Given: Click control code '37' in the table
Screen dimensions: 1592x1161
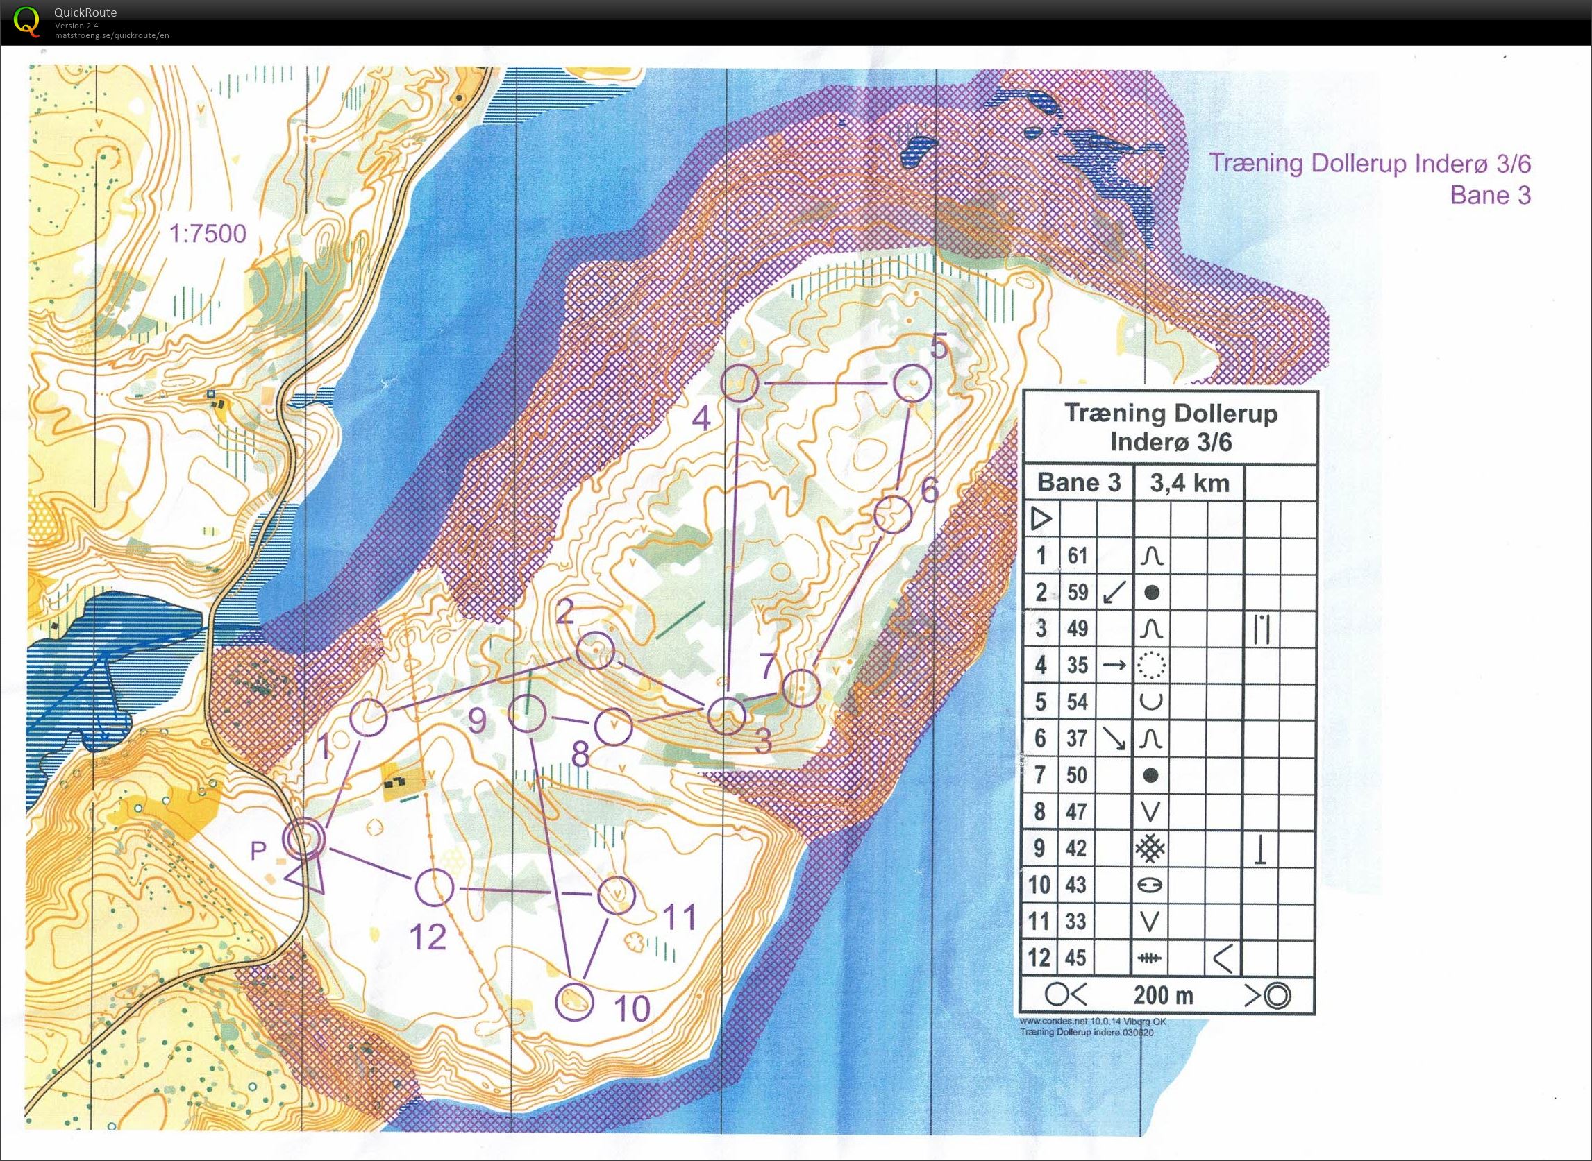Looking at the screenshot, I should click(x=1078, y=738).
